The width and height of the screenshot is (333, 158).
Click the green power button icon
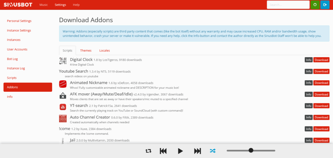pos(315,5)
